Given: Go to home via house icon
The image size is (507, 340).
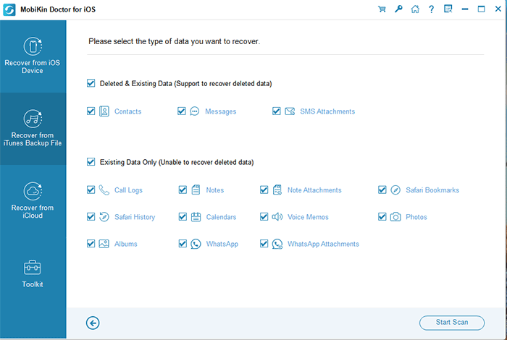Looking at the screenshot, I should [415, 9].
